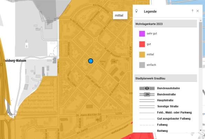Click the legend scrollbar up arrow
The image size is (205, 139).
pos(201,20)
